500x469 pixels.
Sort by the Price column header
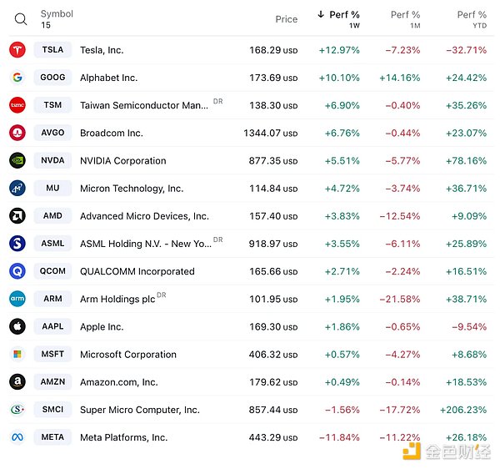point(286,19)
